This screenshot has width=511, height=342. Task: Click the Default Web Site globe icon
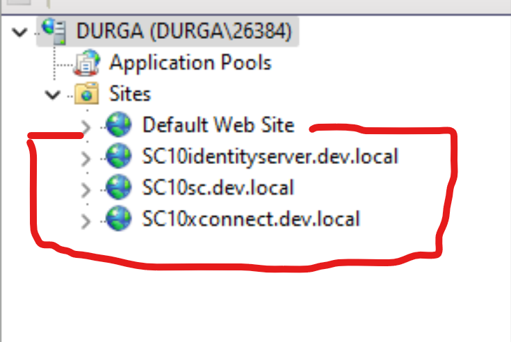tap(119, 124)
